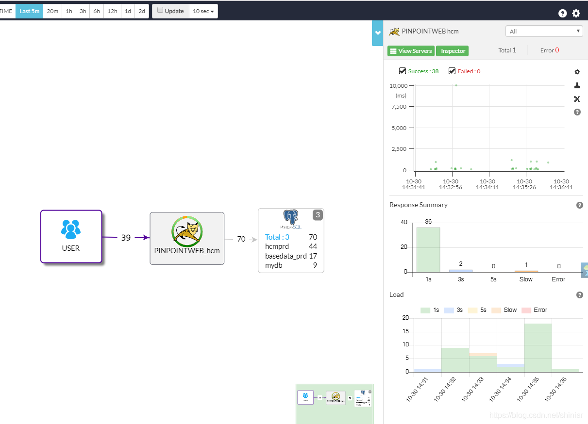Collapse the right sidebar with the chevron
Image resolution: width=588 pixels, height=424 pixels.
(x=377, y=33)
